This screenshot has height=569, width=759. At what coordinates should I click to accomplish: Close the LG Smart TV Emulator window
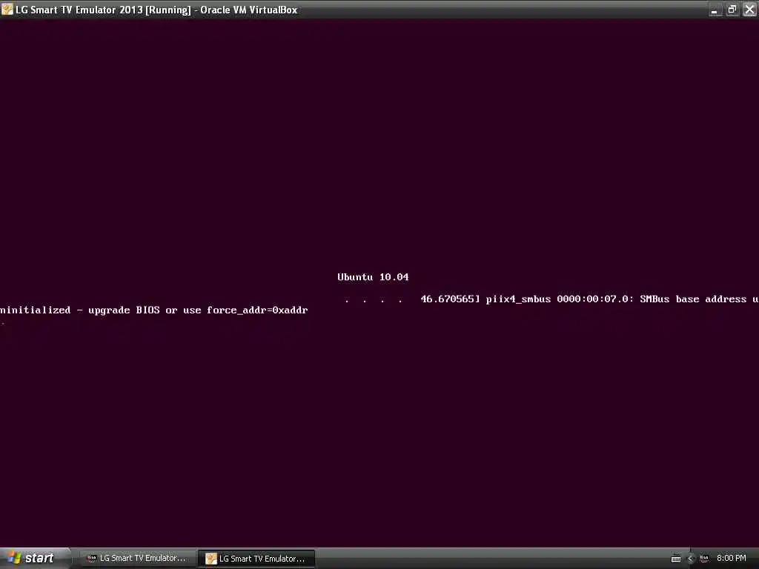[750, 10]
